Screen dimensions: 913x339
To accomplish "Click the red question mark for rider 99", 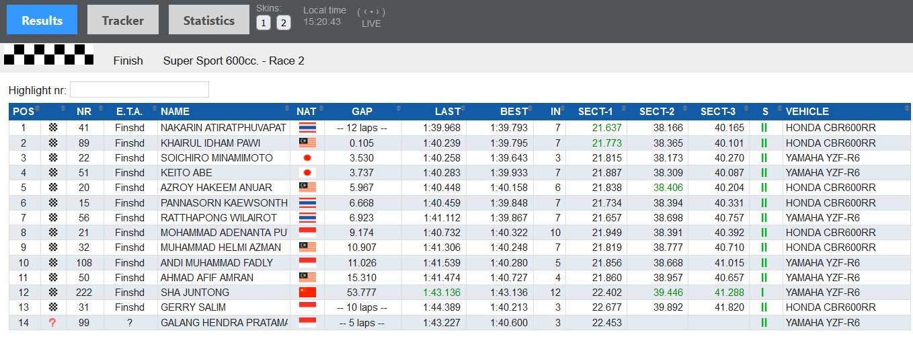I will click(52, 323).
